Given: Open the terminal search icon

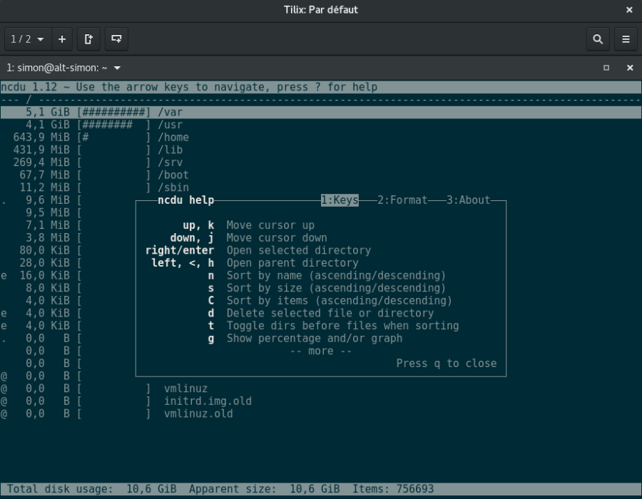Looking at the screenshot, I should 598,39.
